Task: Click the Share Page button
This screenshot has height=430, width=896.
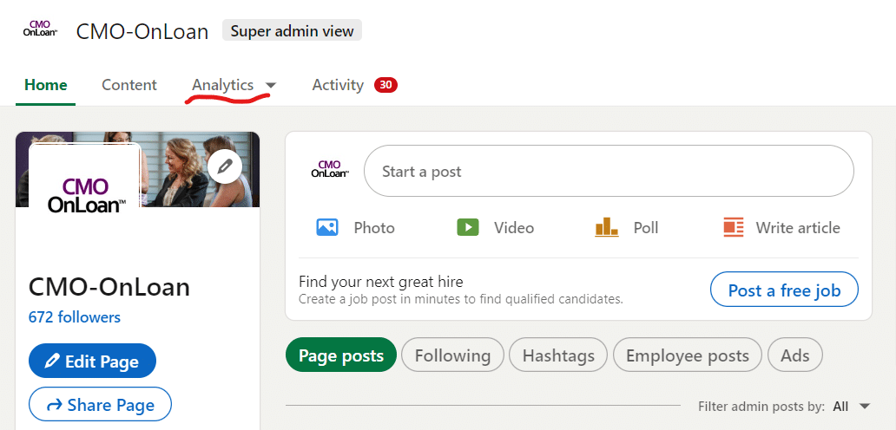Action: [x=100, y=405]
